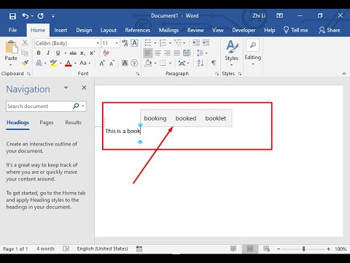Toggle underline formatting

[x=58, y=53]
